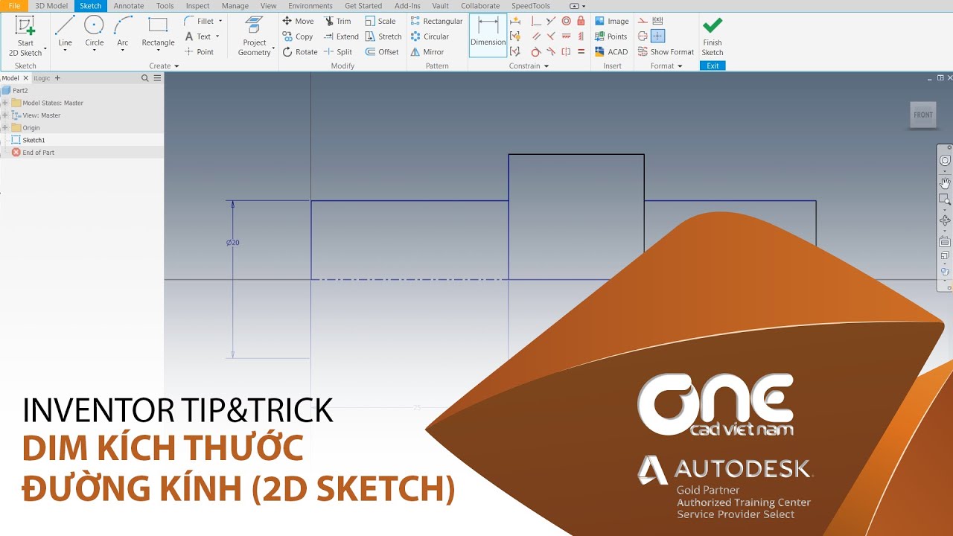Pick the Mirror pattern tool
This screenshot has width=953, height=536.
coord(427,52)
